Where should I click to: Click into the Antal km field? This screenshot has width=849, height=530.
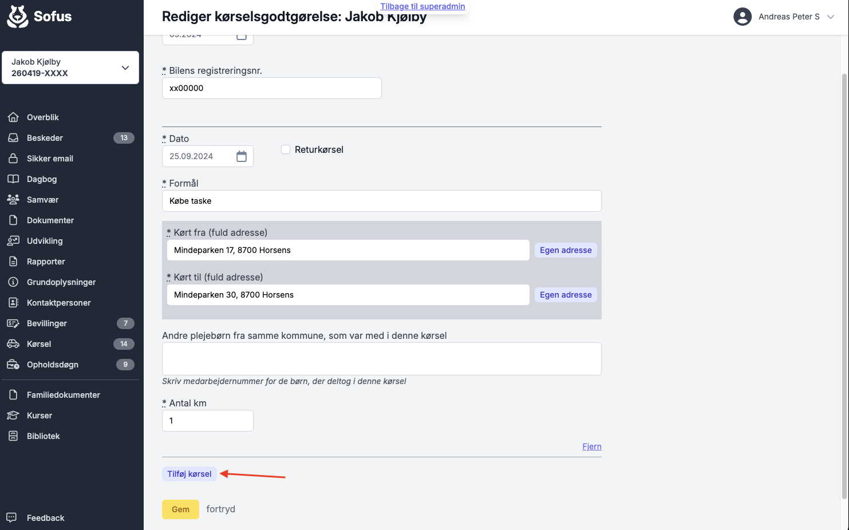208,421
